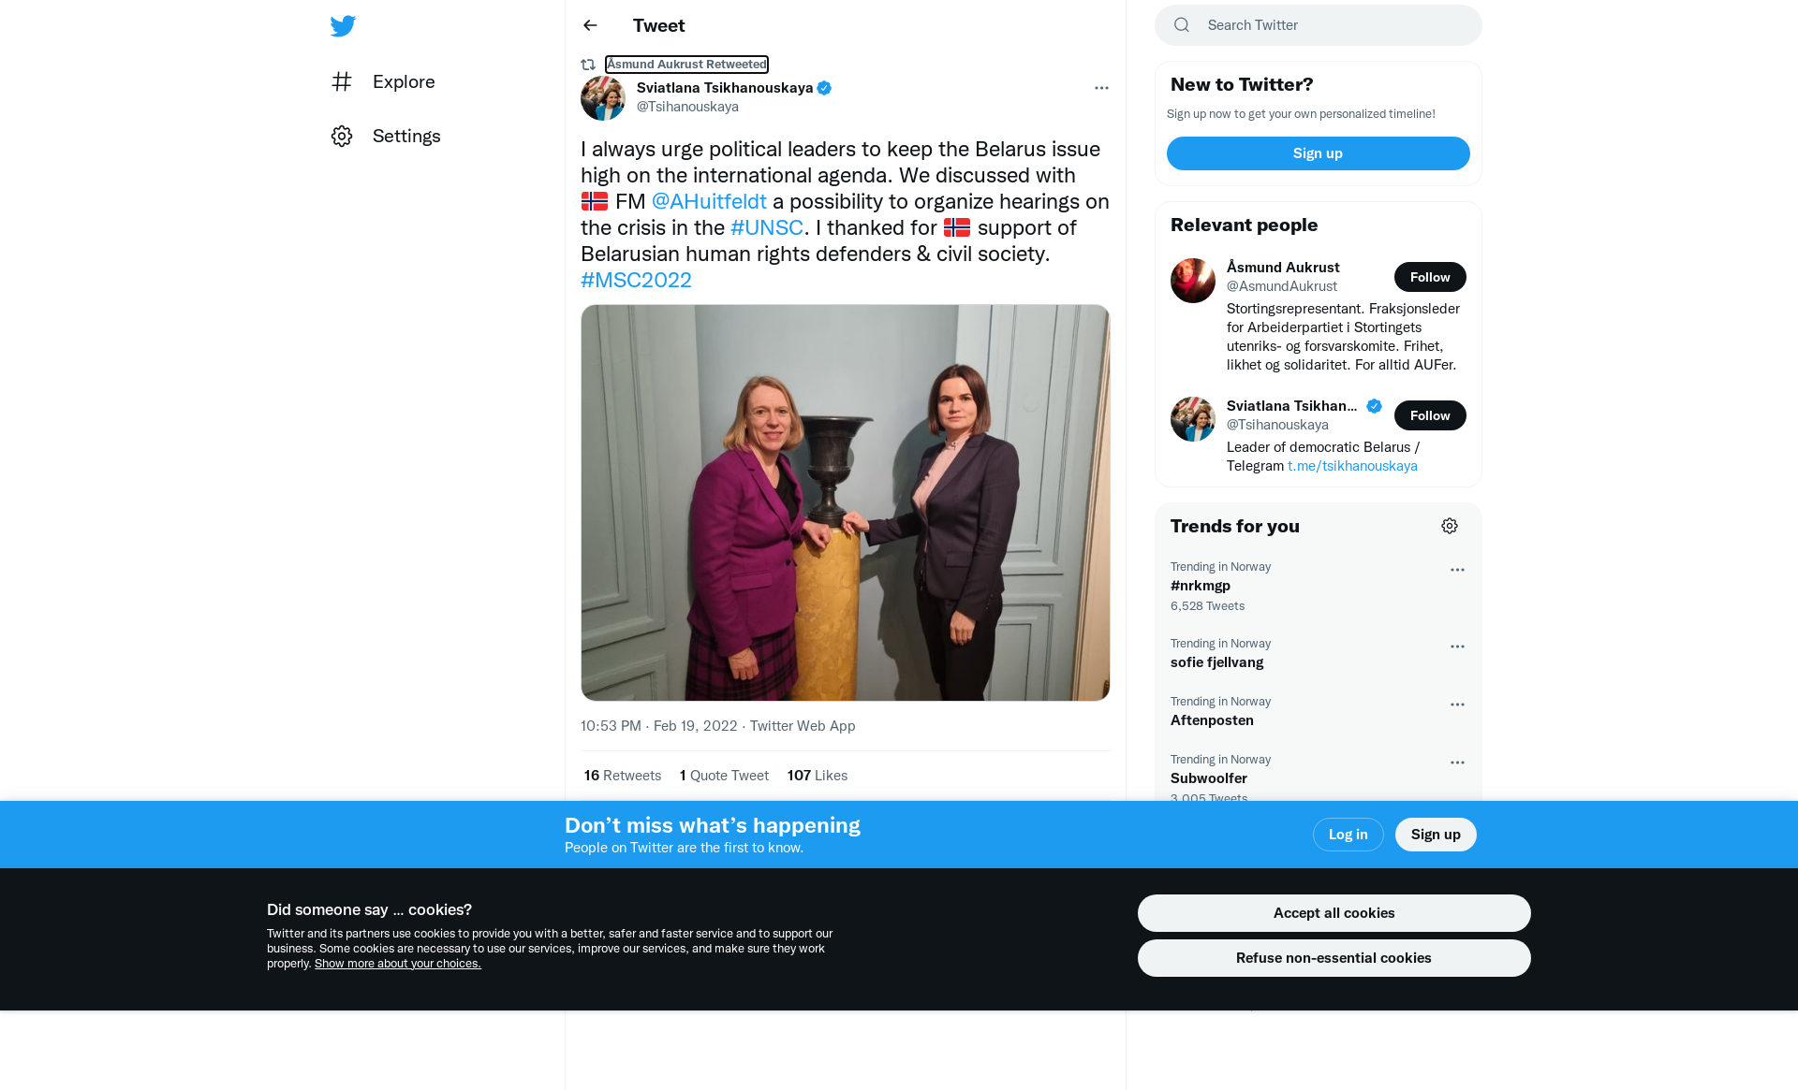
Task: Open the tweet photo of two women
Action: (846, 502)
